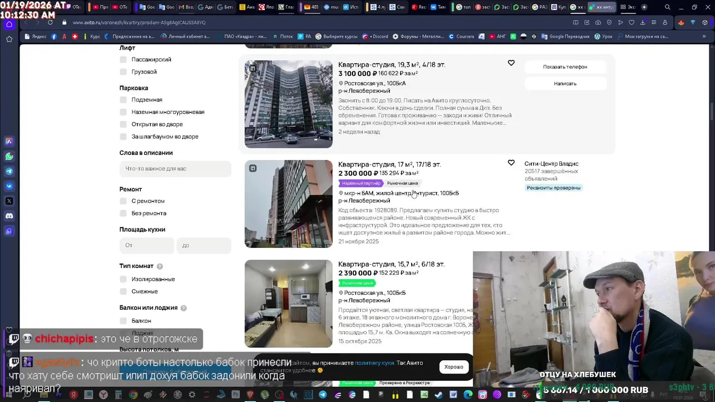This screenshot has height=402, width=715.
Task: Tick За шлагбаумом во дворе parking
Action: coord(123,136)
